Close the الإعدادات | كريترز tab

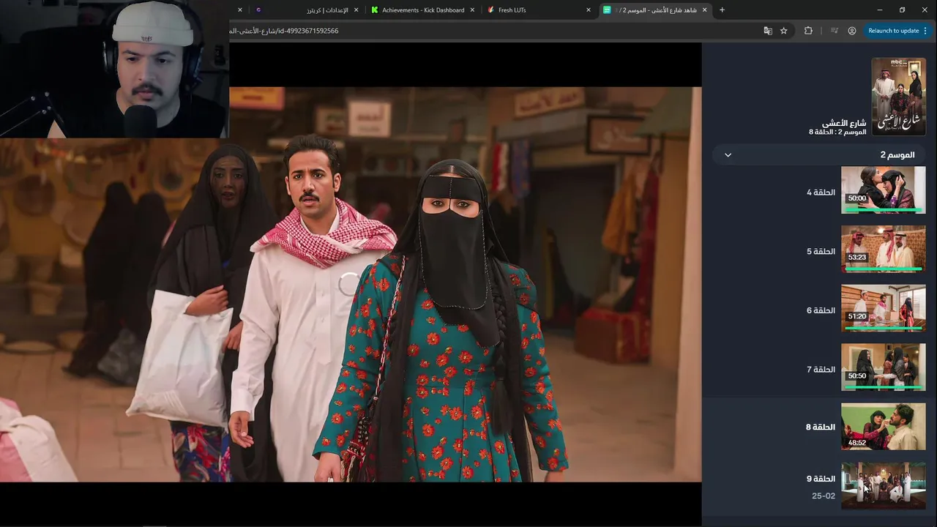356,10
